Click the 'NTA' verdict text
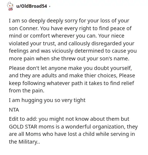This screenshot has height=155, width=148. pos(14,110)
